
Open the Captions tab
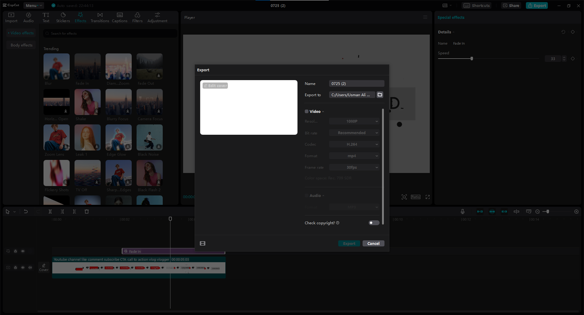click(x=120, y=17)
